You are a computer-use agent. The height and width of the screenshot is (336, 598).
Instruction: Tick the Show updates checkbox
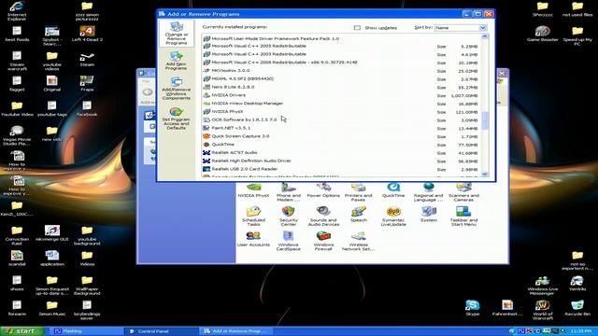(357, 28)
